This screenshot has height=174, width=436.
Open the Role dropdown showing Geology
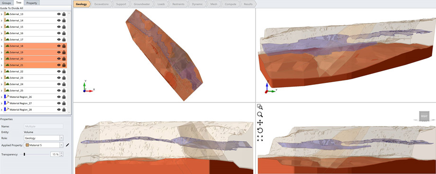coord(44,138)
